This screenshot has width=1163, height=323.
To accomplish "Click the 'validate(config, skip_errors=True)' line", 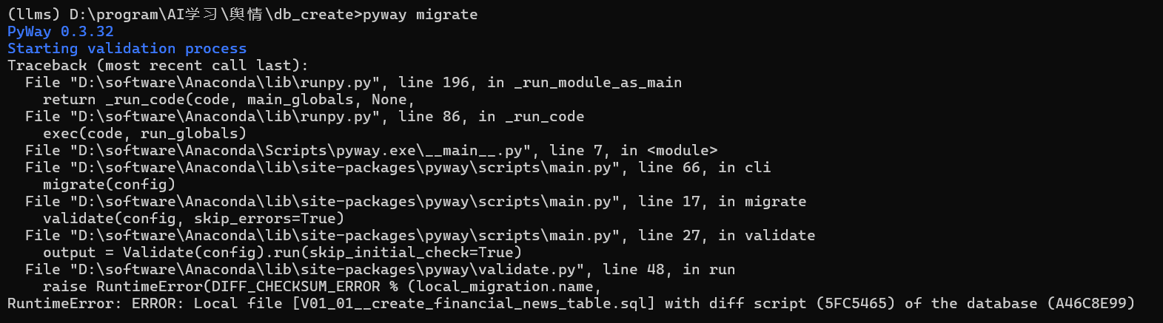I will coord(193,219).
